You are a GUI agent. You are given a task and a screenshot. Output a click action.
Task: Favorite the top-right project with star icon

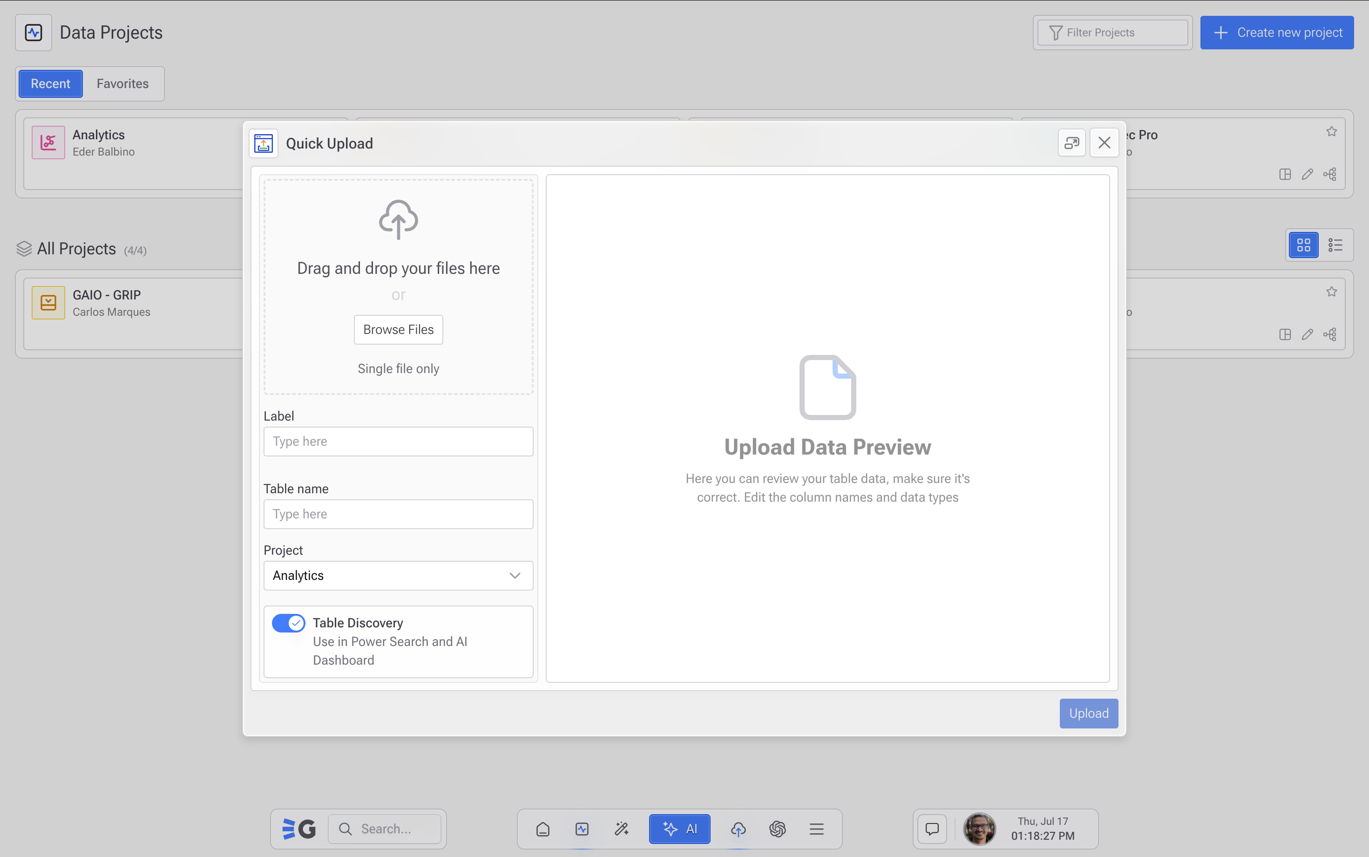(1332, 131)
